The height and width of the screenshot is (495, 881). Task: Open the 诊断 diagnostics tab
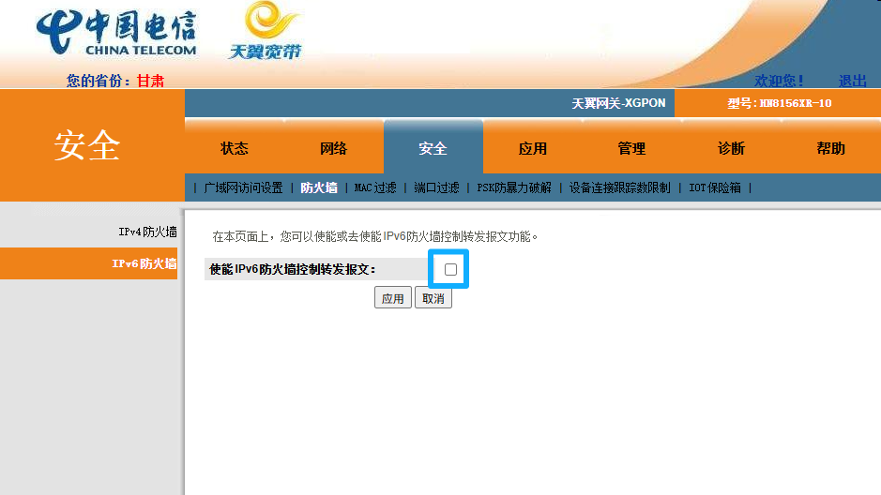click(x=732, y=149)
